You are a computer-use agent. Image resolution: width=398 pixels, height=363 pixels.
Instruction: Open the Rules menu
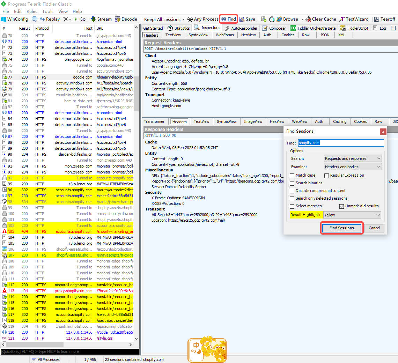pyautogui.click(x=32, y=11)
